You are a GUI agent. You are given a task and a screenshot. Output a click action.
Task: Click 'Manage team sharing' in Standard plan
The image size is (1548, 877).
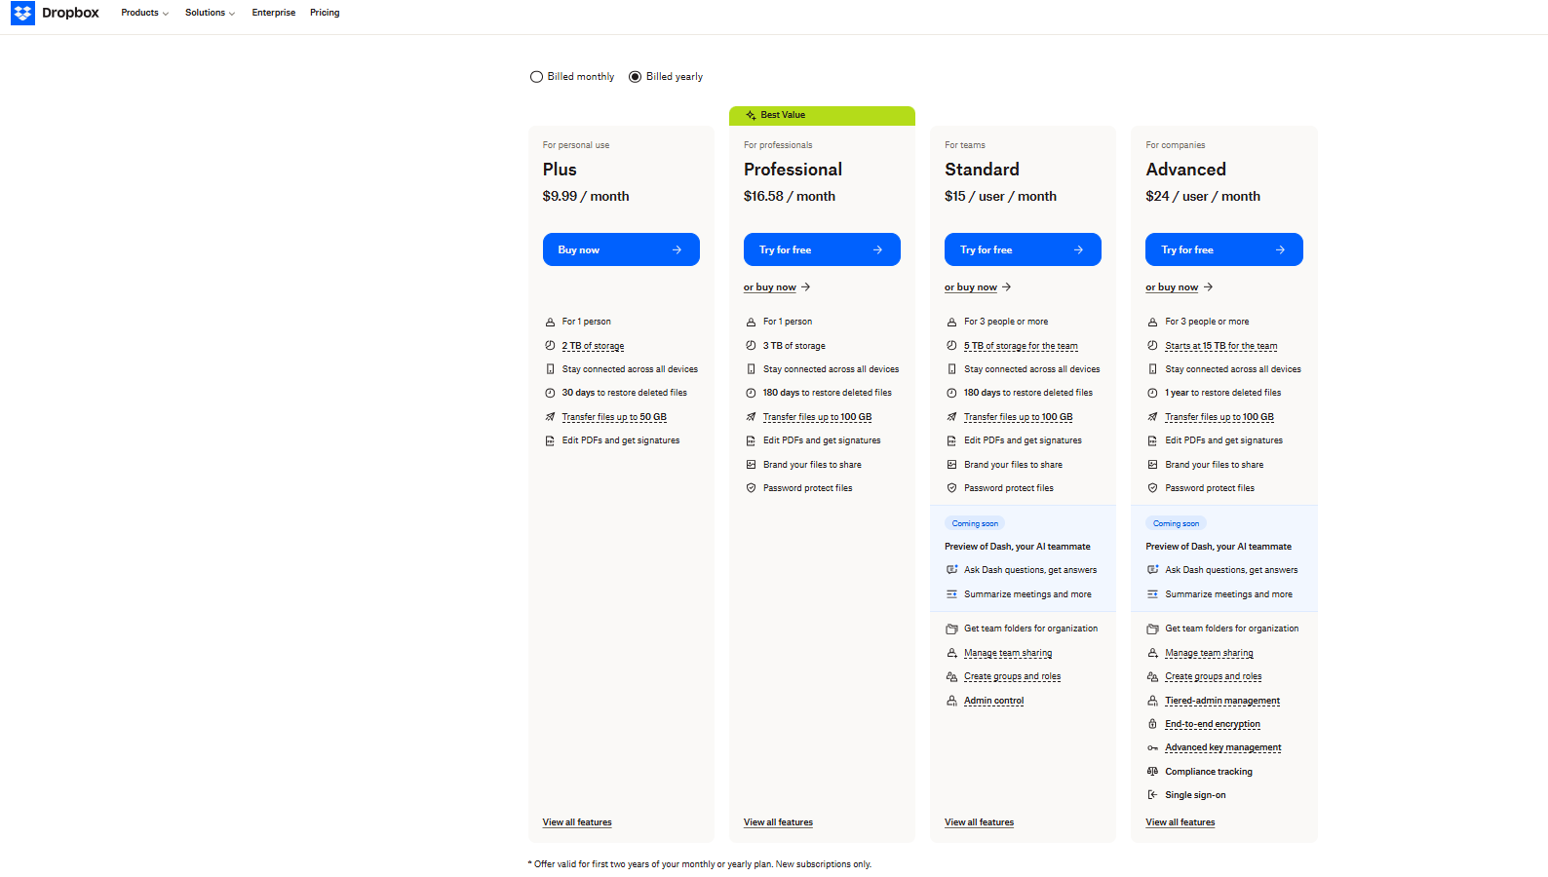click(1008, 653)
